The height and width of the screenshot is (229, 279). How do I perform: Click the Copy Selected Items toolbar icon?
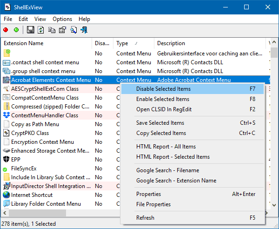pyautogui.click(x=52, y=30)
